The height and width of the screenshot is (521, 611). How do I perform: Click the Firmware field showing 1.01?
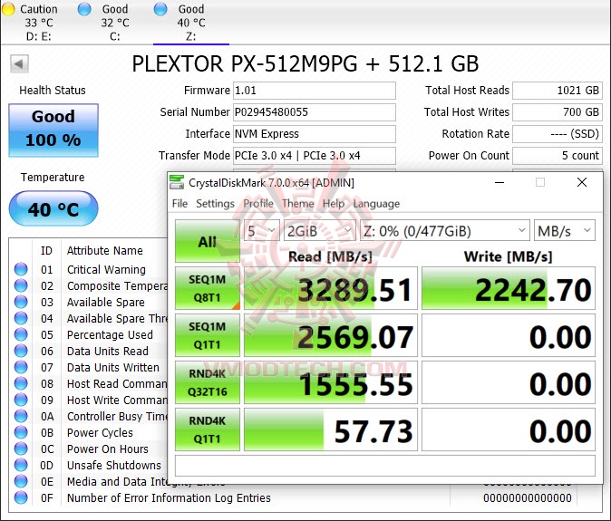[x=315, y=91]
